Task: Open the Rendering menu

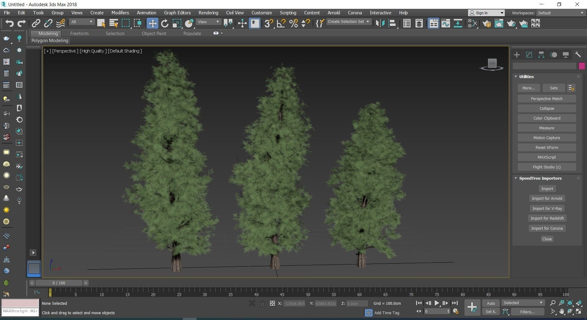Action: tap(208, 13)
